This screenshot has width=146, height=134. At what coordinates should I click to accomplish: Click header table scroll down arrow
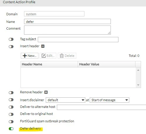138,85
